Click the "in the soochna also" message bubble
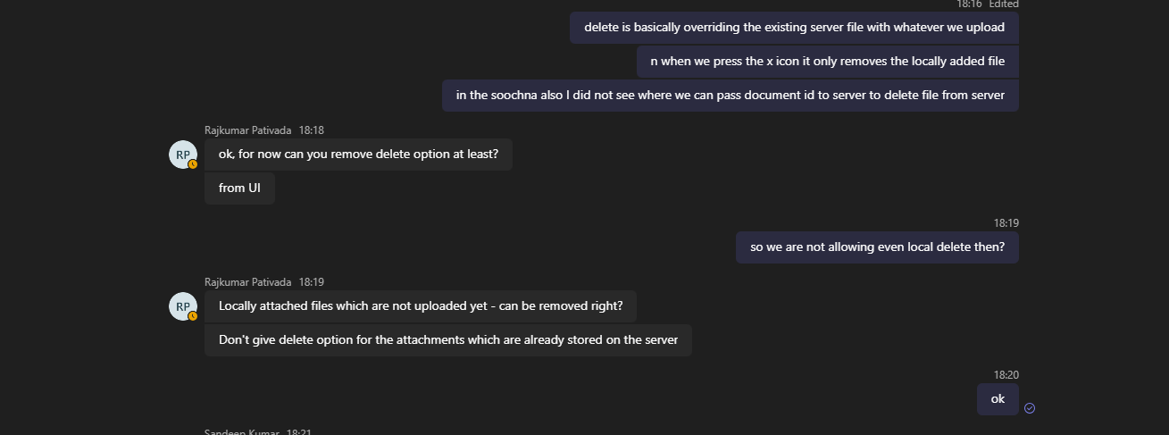This screenshot has width=1169, height=435. [x=730, y=96]
